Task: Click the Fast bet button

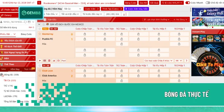Action: pyautogui.click(x=64, y=60)
